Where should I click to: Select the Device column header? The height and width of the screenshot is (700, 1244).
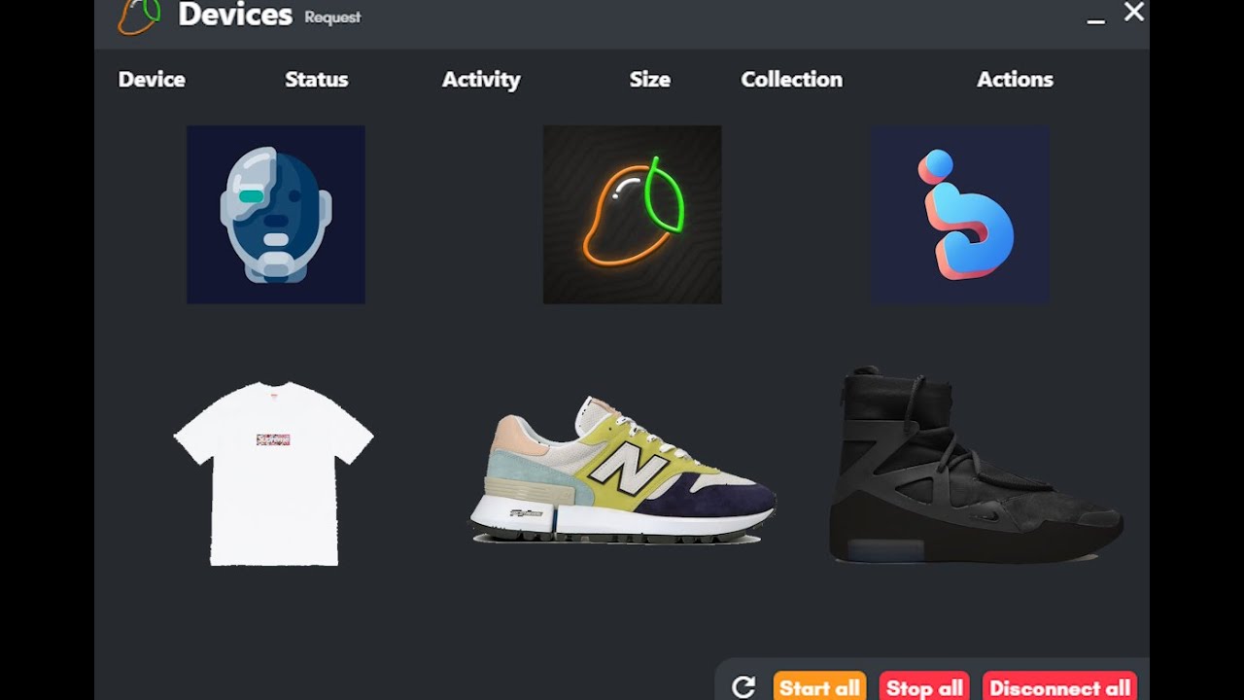click(x=152, y=80)
